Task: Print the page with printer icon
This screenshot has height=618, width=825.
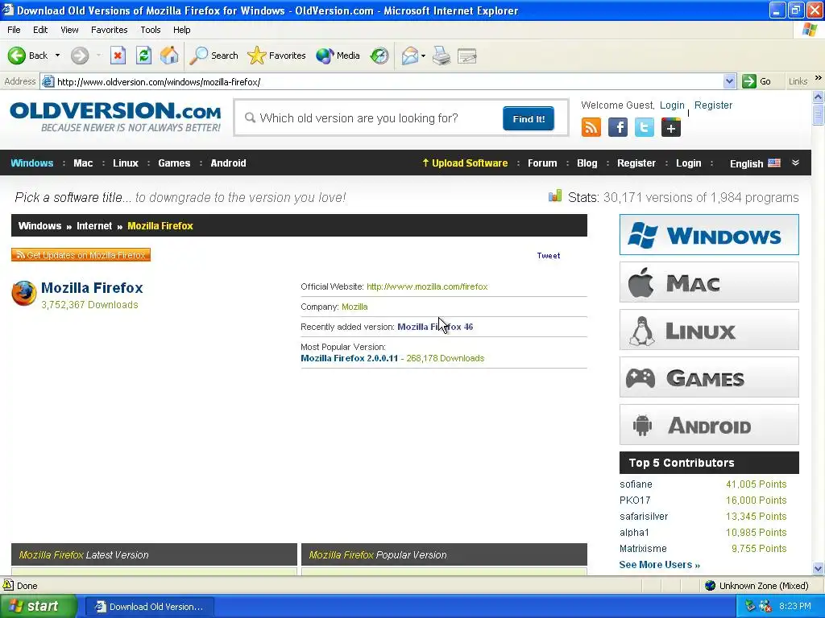Action: point(442,56)
